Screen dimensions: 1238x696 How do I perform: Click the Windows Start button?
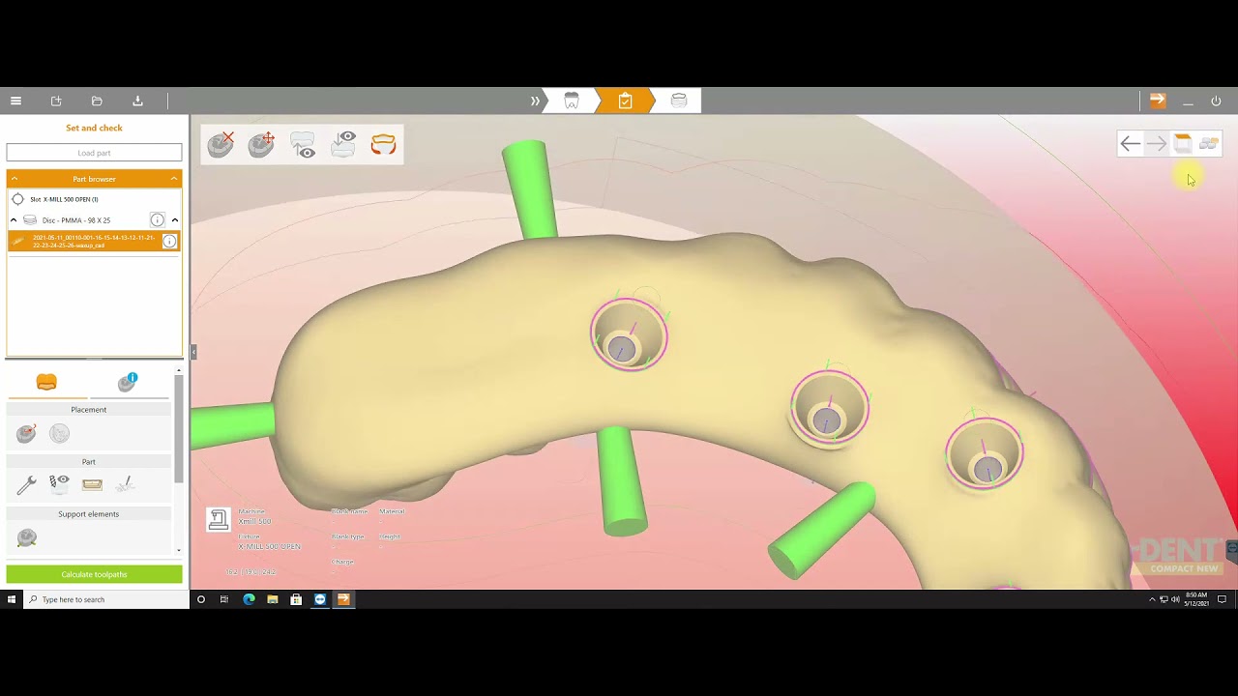(12, 599)
